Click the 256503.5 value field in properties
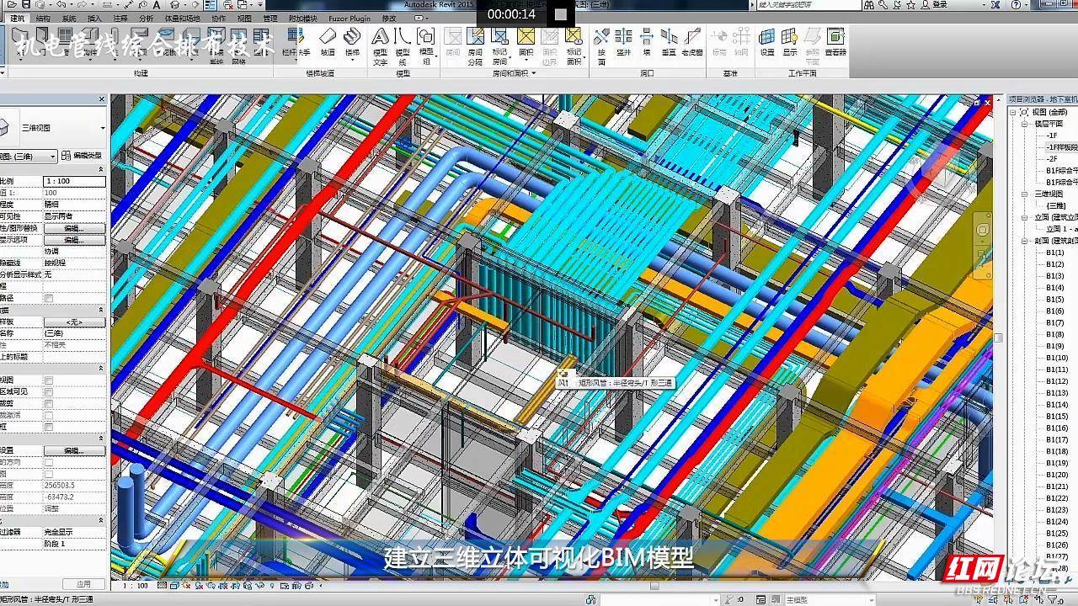 click(74, 486)
